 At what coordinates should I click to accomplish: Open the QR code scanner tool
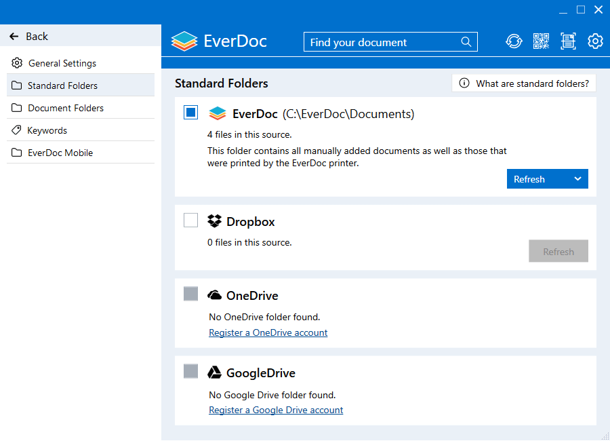(541, 41)
